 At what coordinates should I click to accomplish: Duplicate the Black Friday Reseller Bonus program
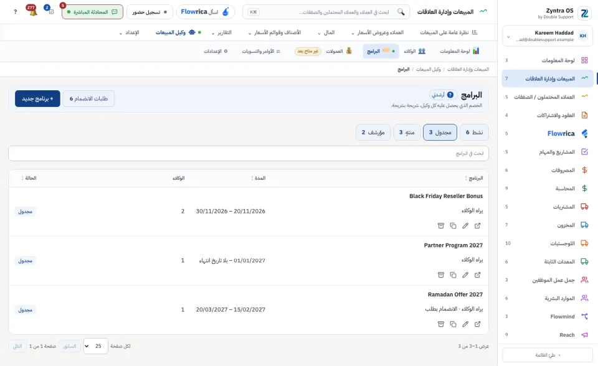(x=453, y=226)
